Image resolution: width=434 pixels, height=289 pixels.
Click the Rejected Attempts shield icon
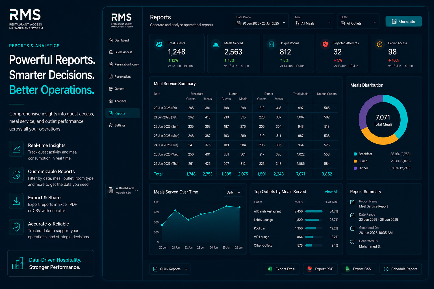click(325, 44)
